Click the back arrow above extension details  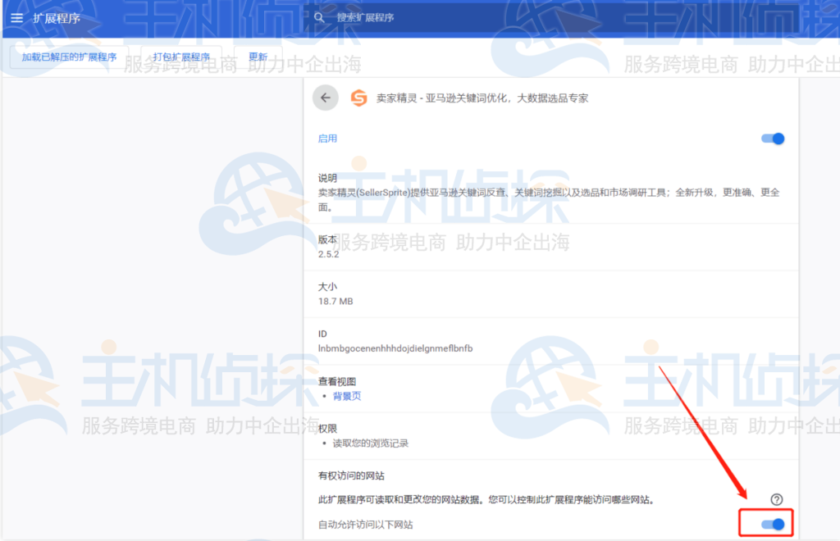pyautogui.click(x=325, y=98)
